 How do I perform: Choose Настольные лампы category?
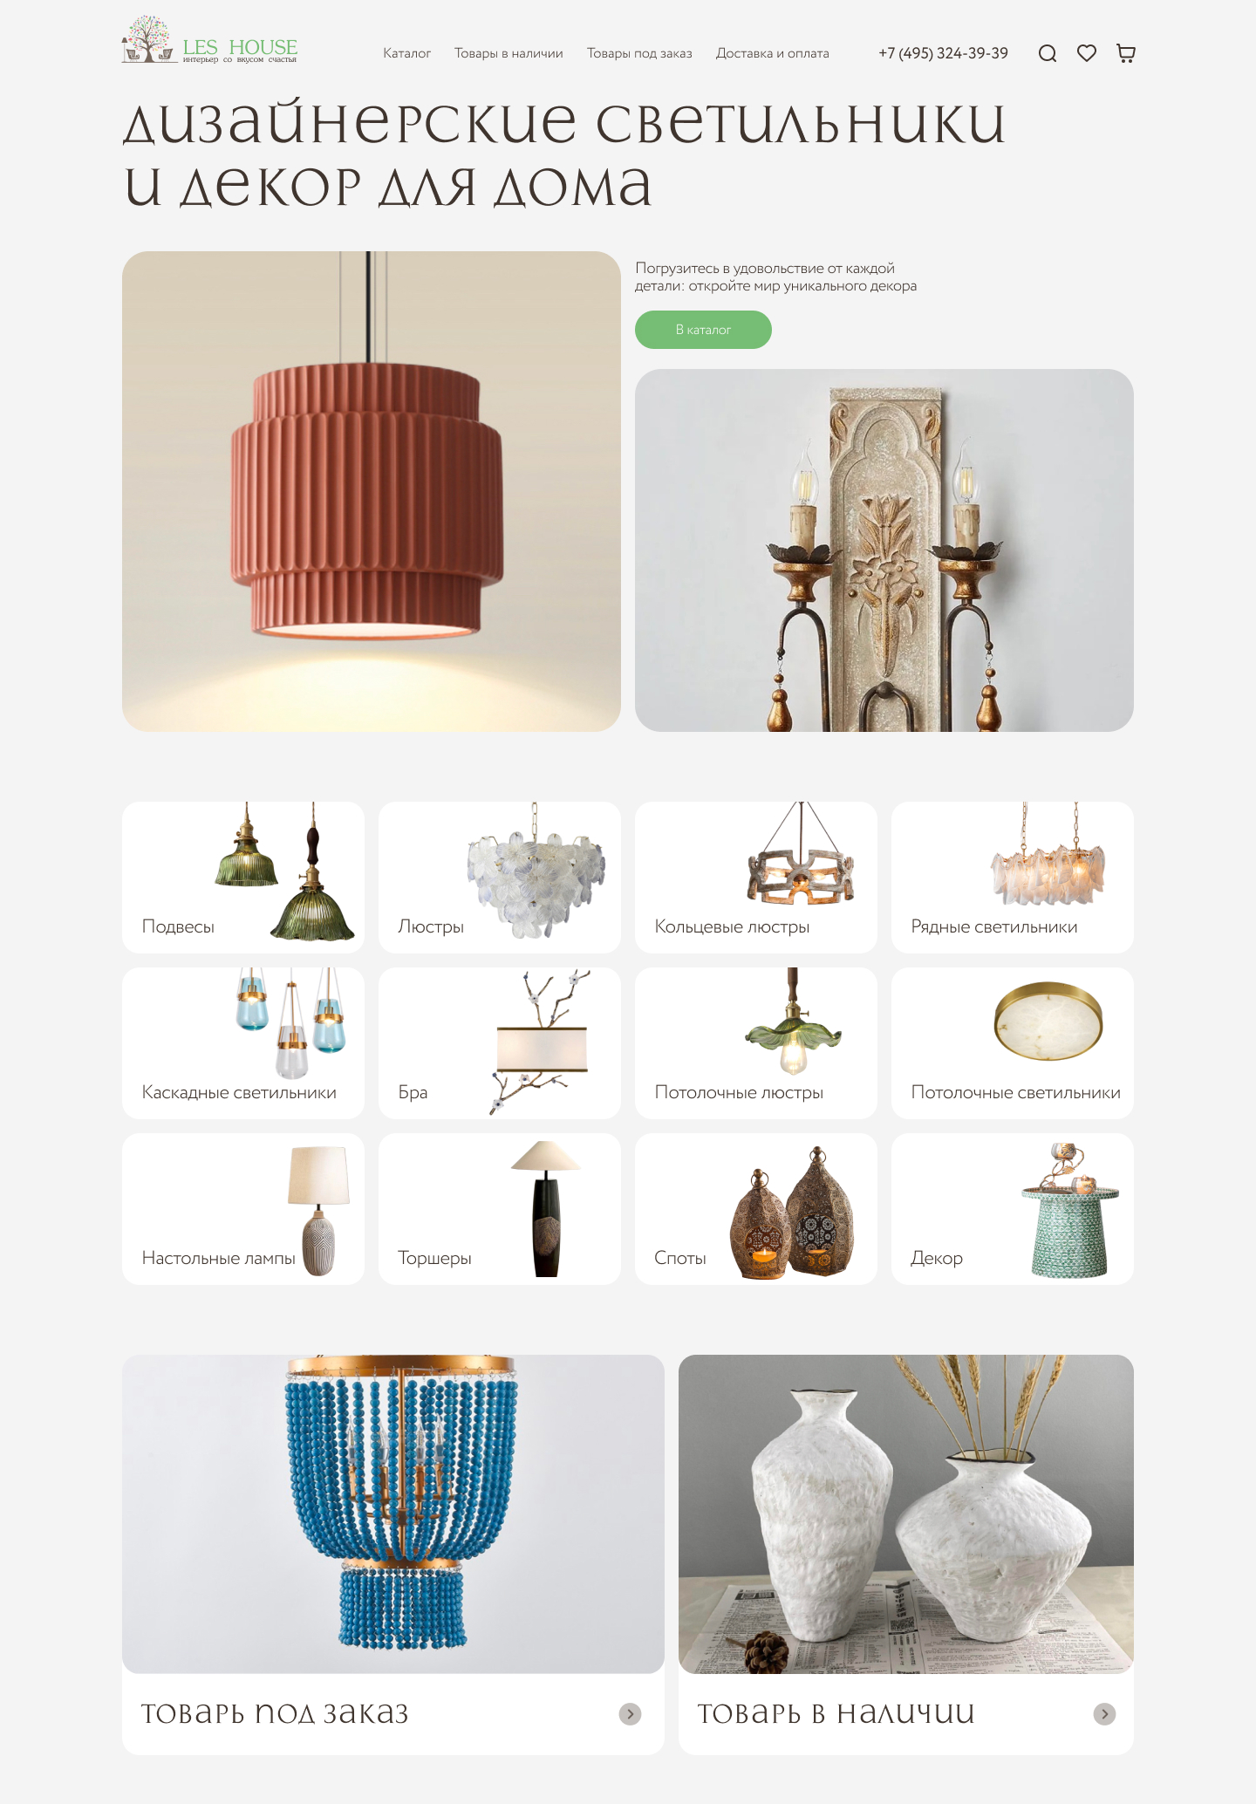coord(243,1208)
